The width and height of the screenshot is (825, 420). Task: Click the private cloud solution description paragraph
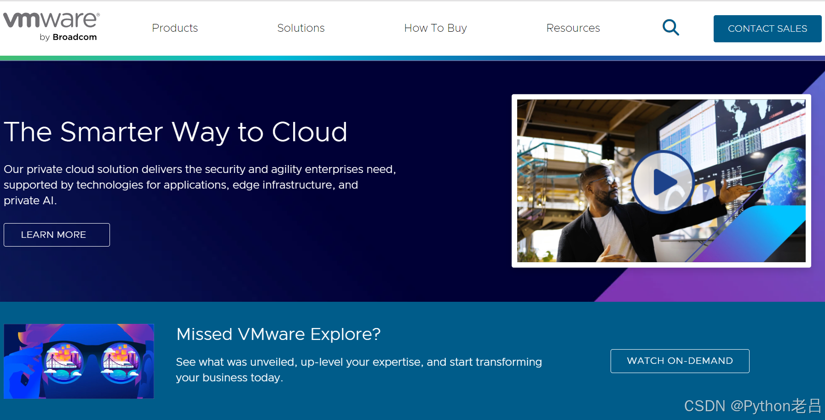point(200,185)
